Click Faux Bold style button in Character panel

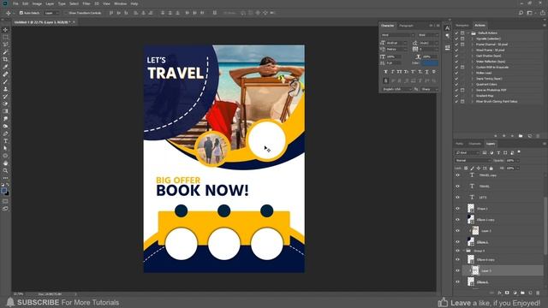tap(385, 72)
